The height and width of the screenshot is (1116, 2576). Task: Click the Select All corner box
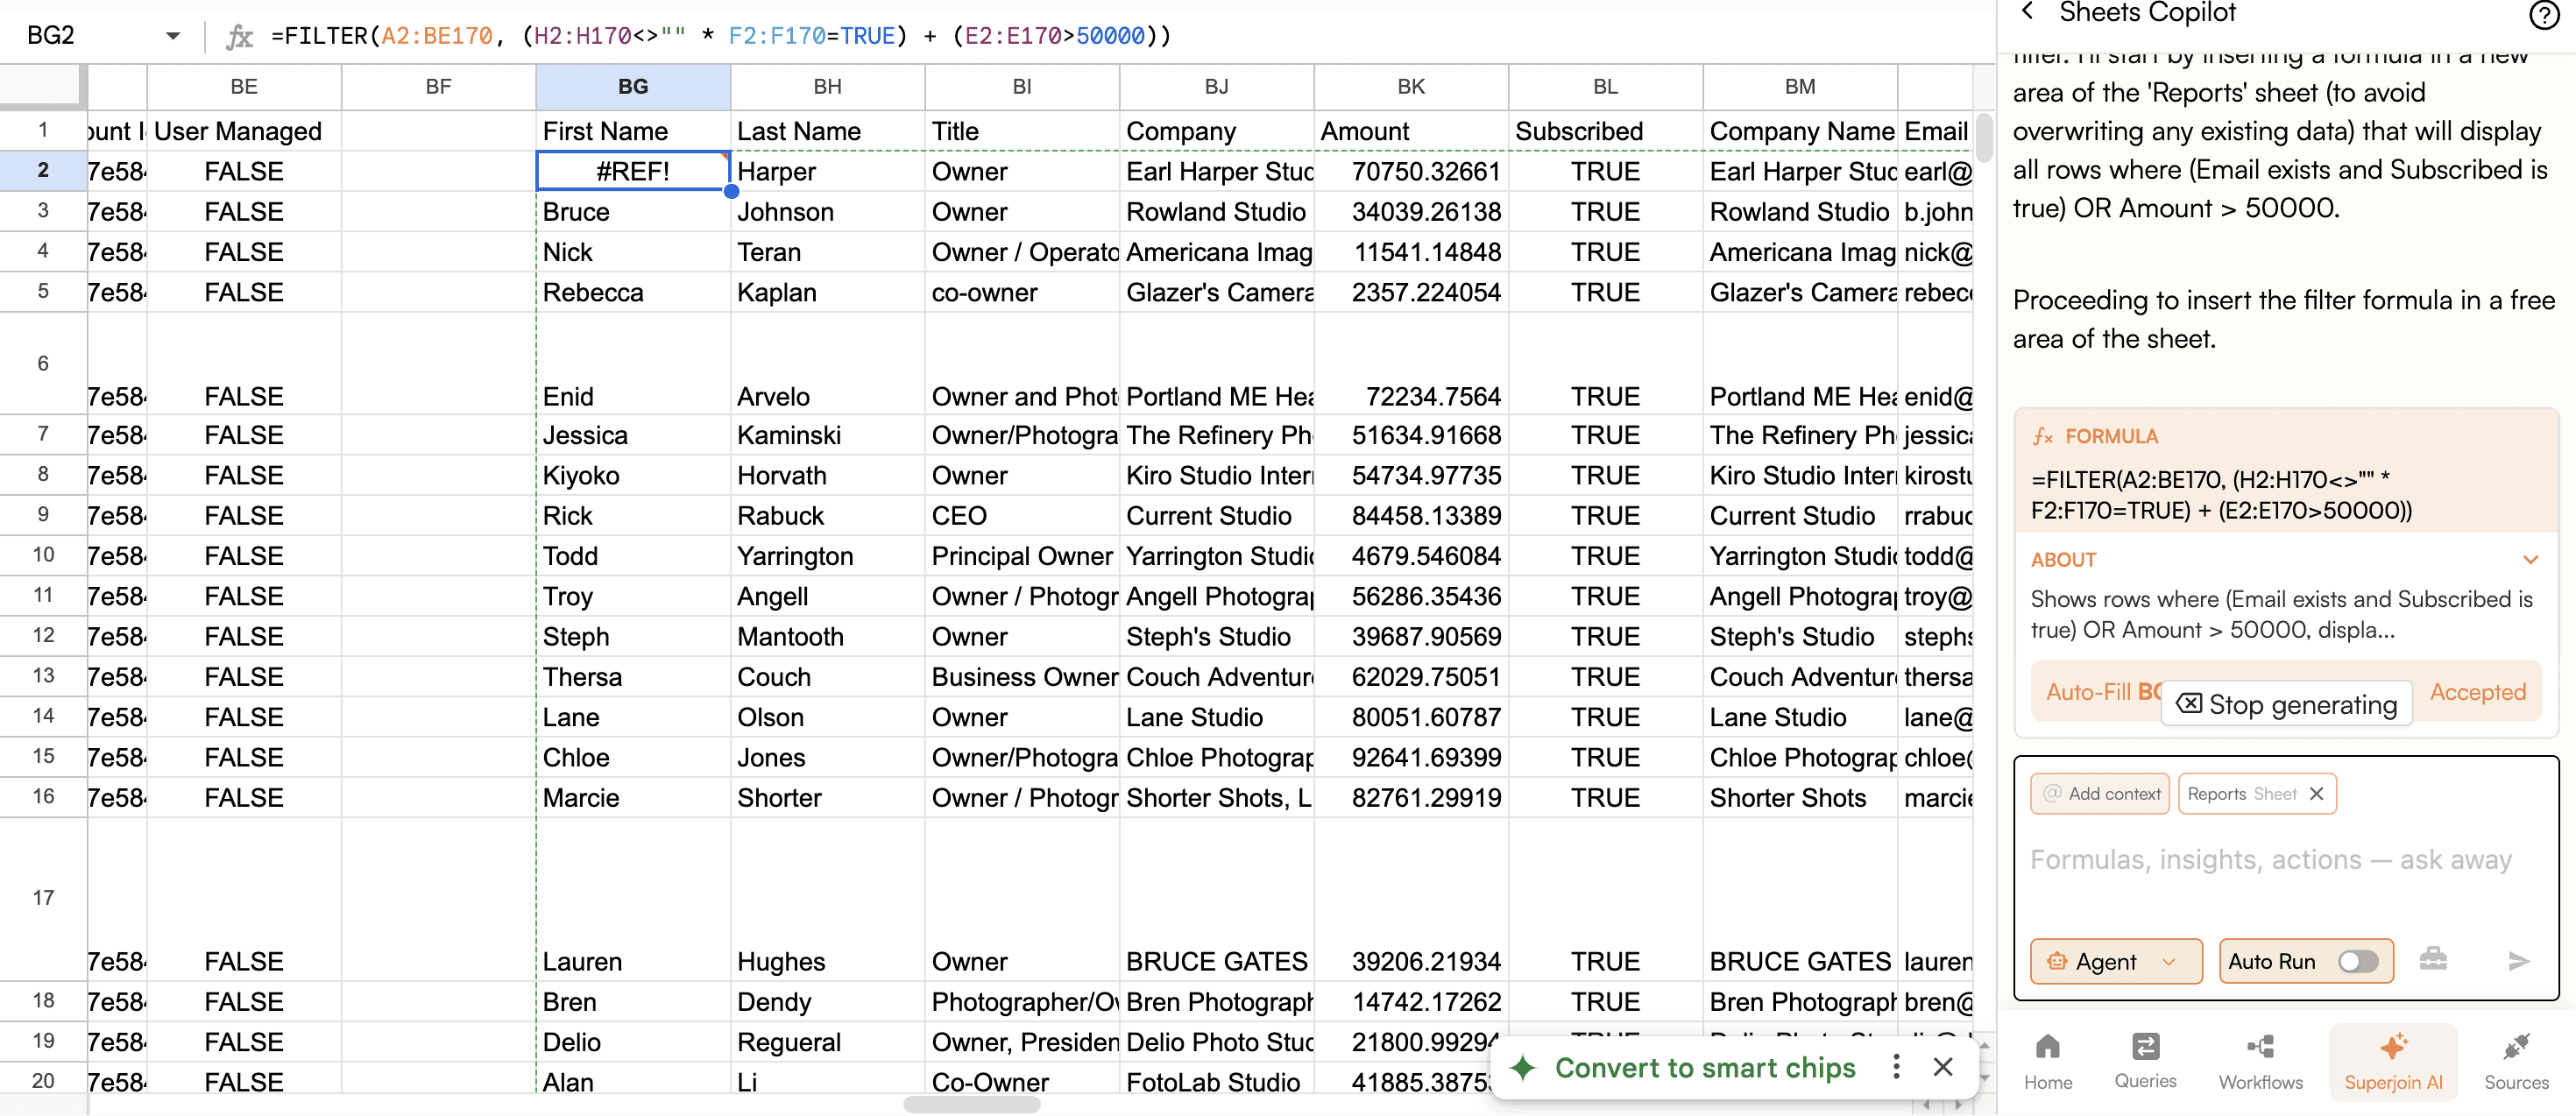(x=42, y=86)
